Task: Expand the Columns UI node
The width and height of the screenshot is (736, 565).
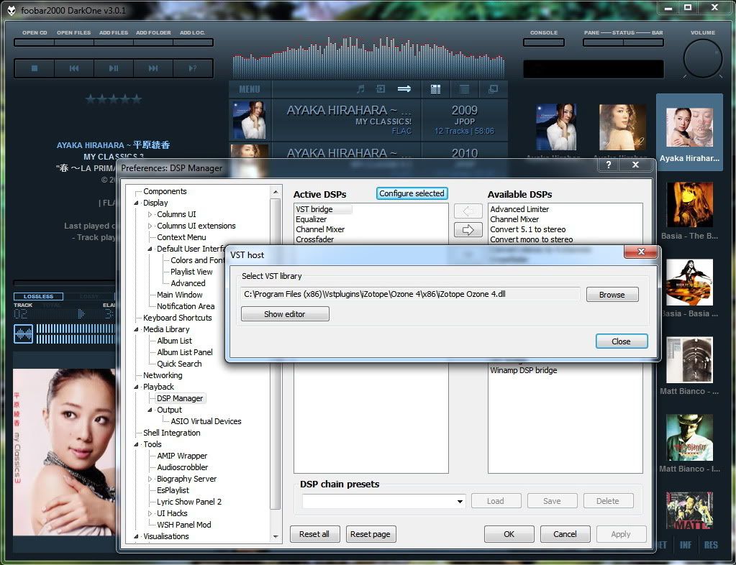Action: coord(150,214)
